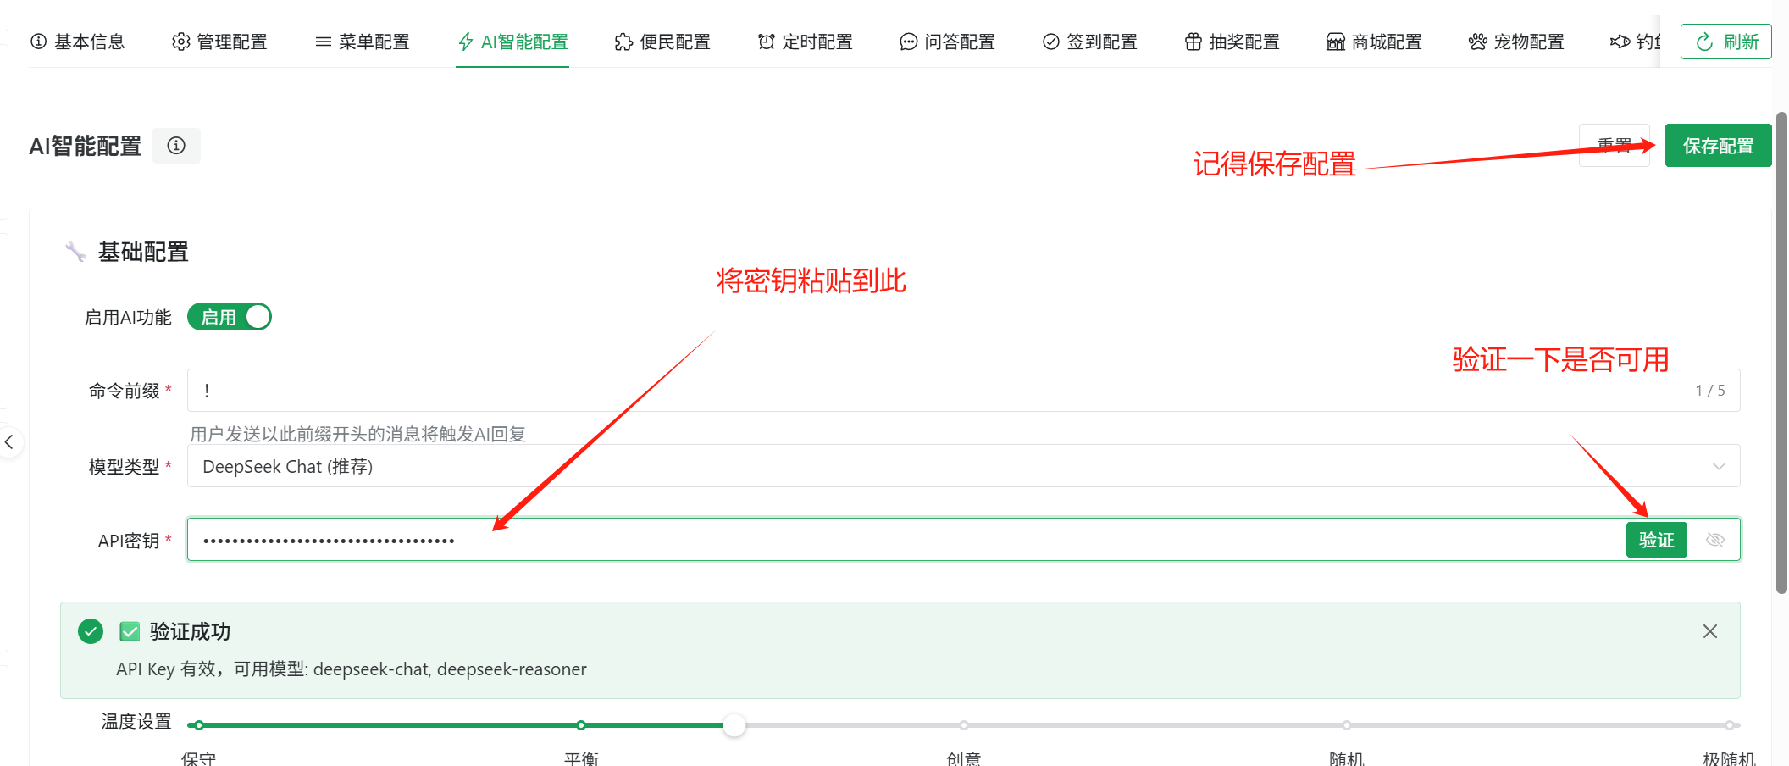Click the check-circle icon of 签到配置
1789x766 pixels.
[x=1050, y=42]
